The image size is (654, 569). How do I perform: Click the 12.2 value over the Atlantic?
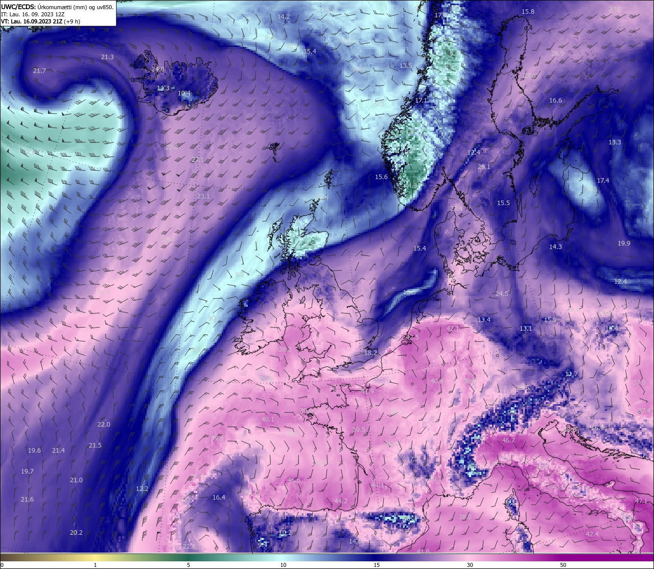(142, 489)
